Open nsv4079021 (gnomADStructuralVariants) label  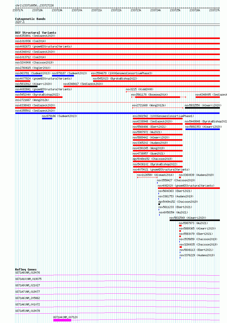tap(161, 170)
